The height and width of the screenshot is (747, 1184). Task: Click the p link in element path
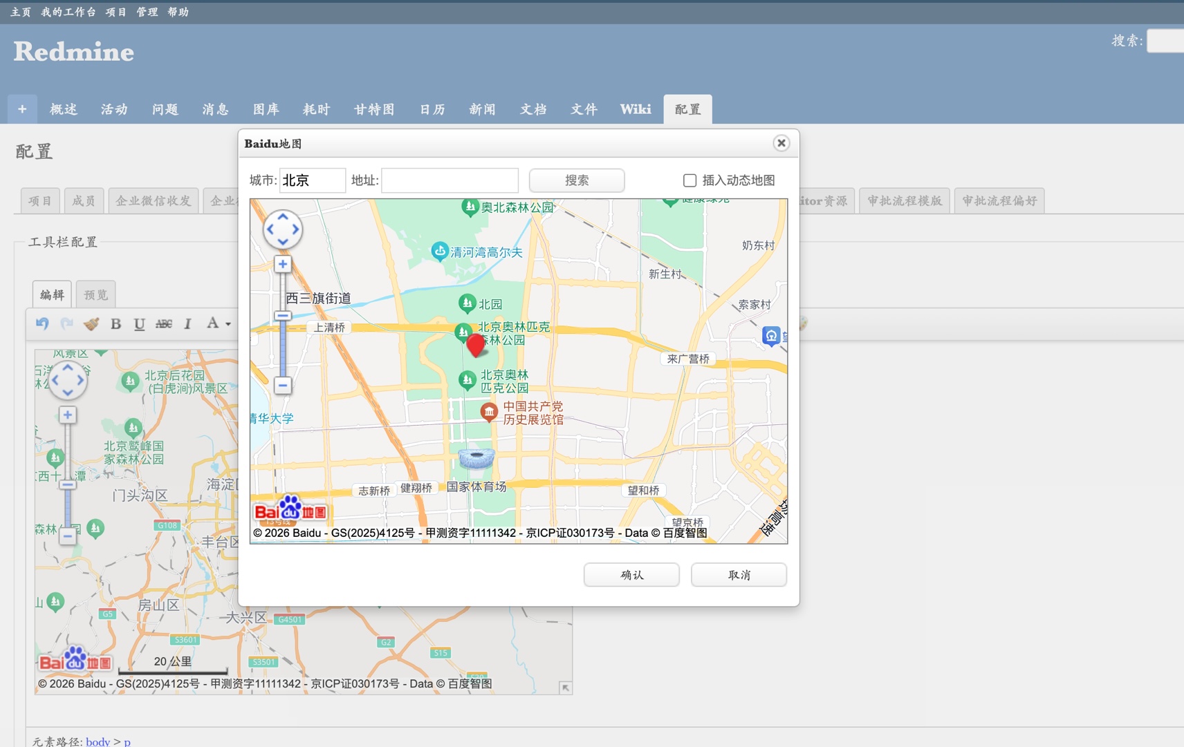(127, 741)
